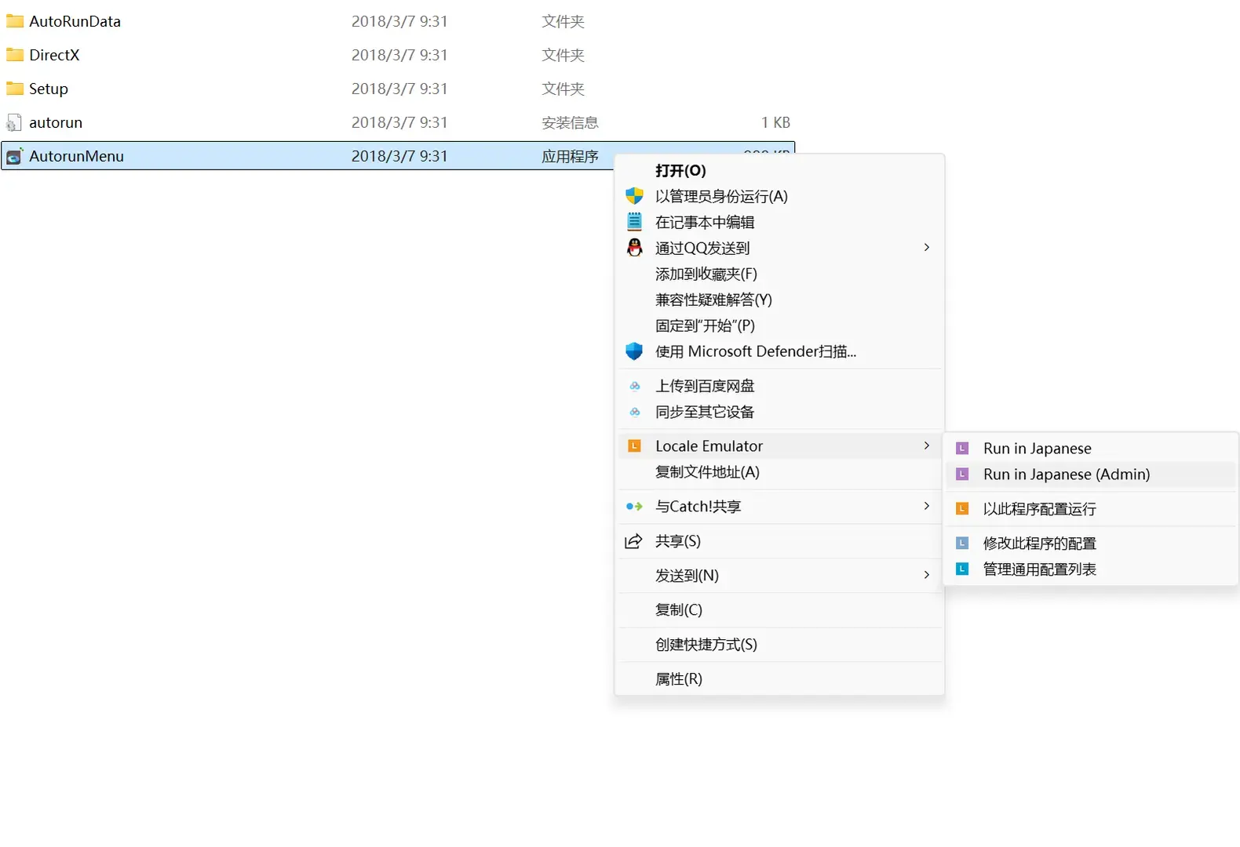
Task: Choose 打开(O) from the context menu
Action: [x=779, y=170]
